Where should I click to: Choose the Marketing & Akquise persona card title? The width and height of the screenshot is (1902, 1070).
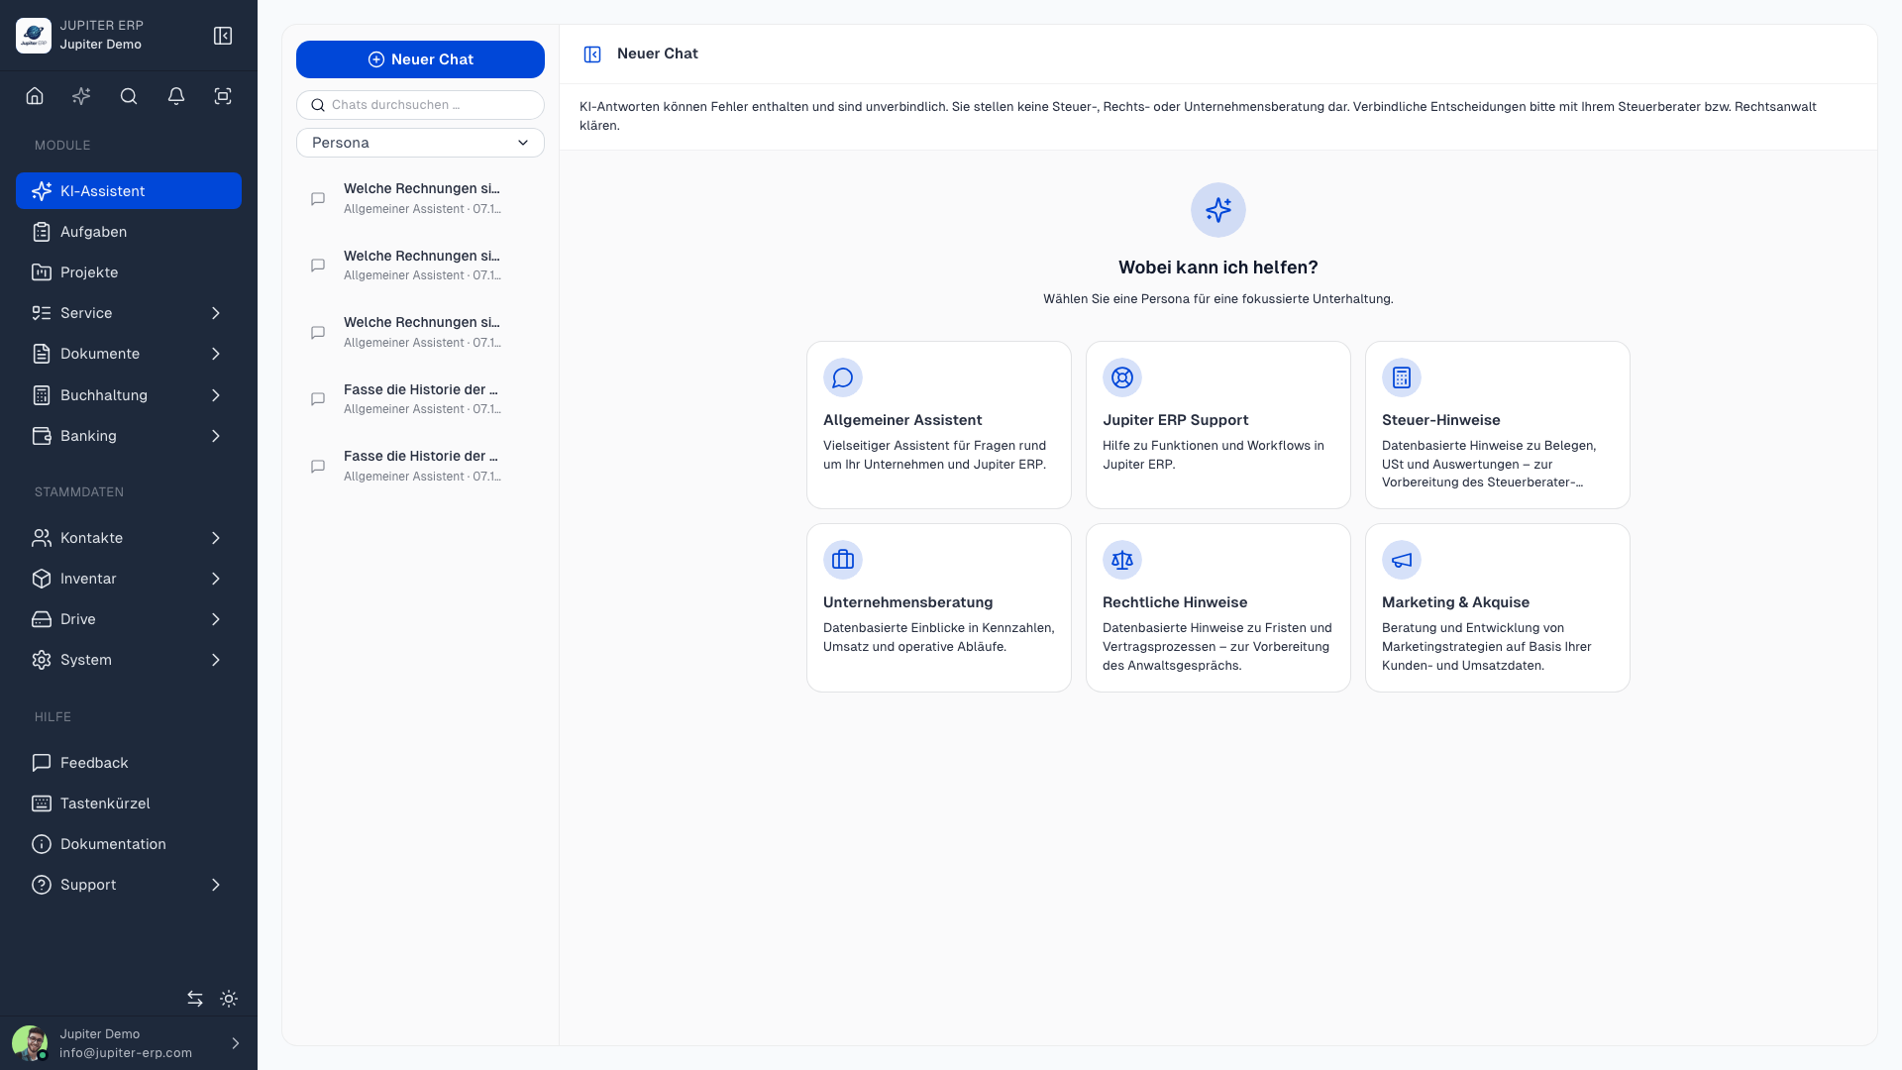(1455, 602)
